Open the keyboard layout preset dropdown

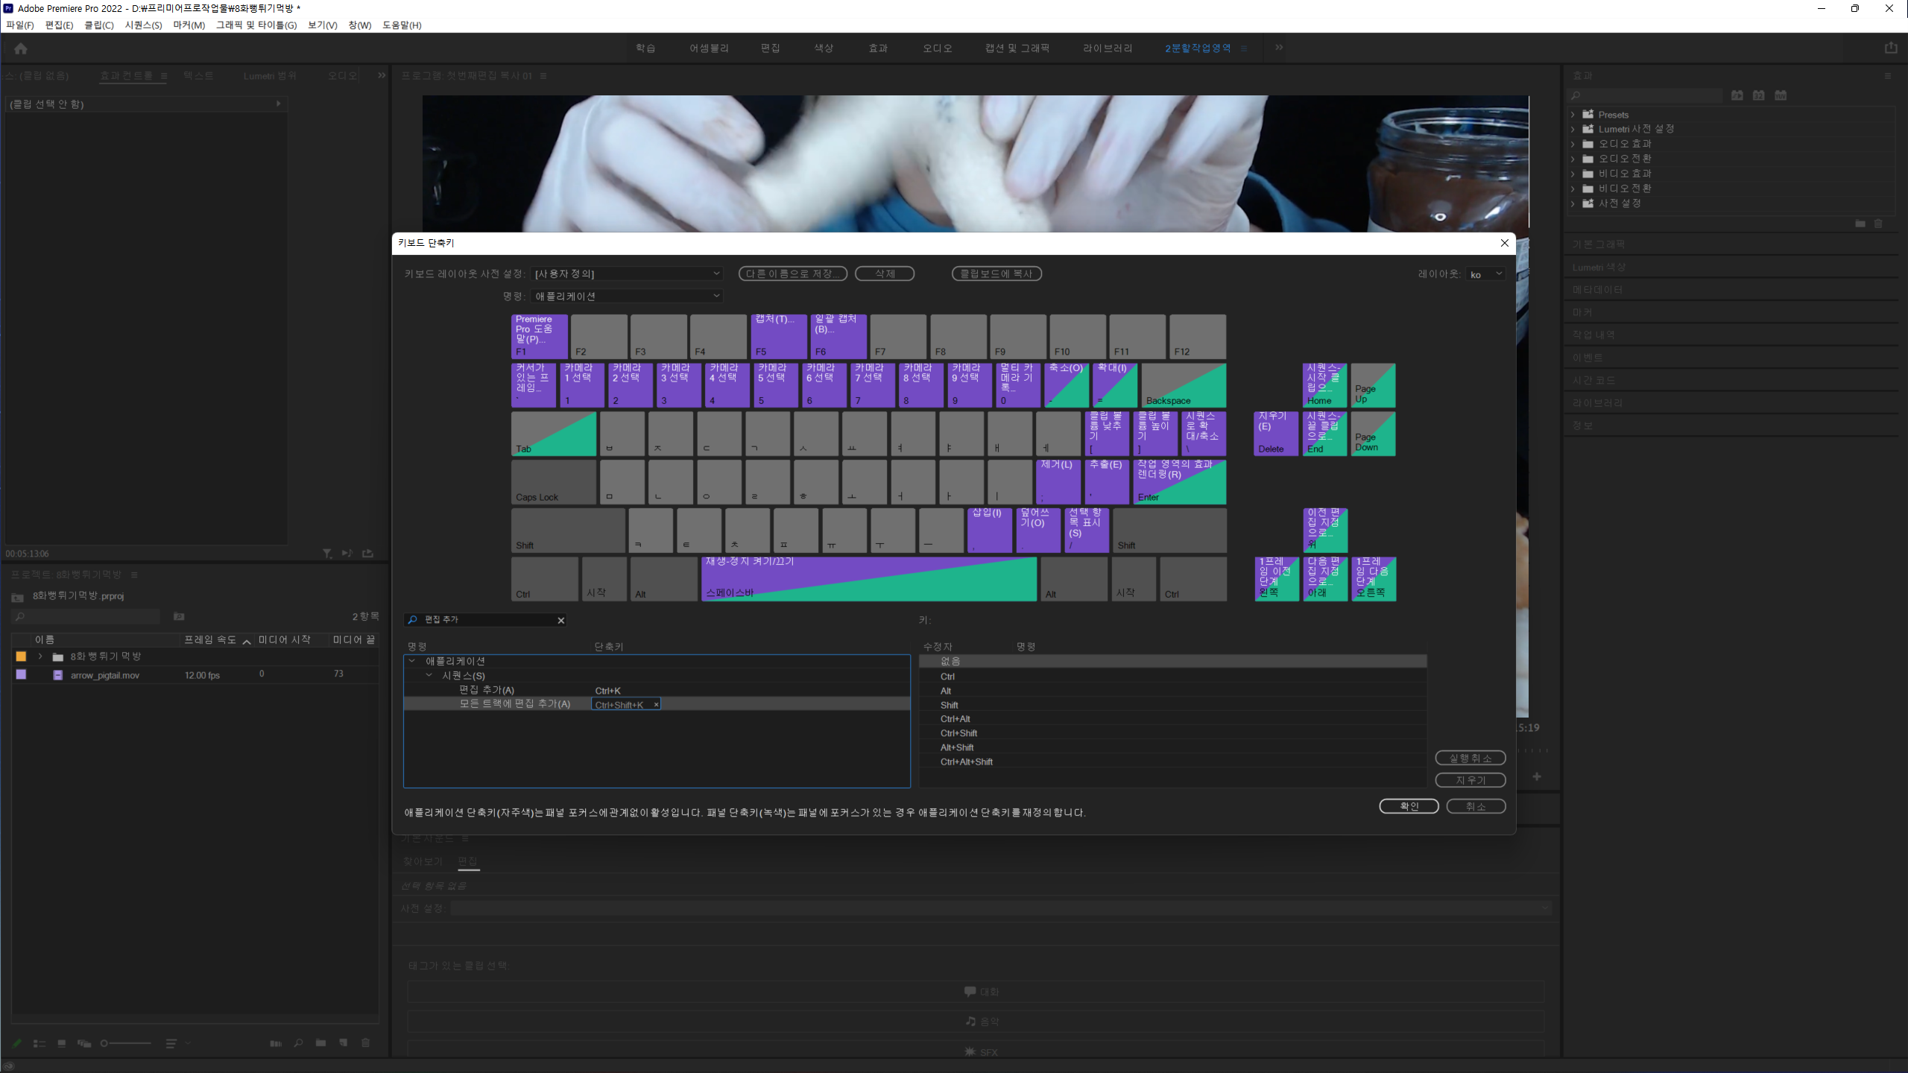coord(628,274)
